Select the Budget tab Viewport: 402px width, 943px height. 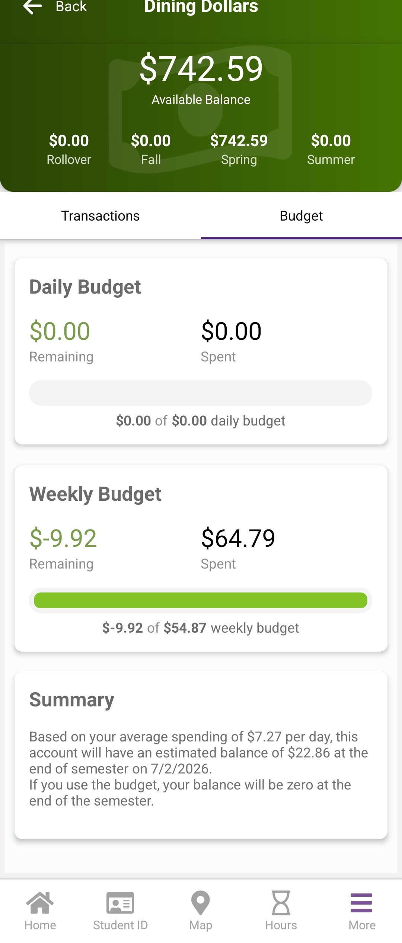[x=301, y=216]
